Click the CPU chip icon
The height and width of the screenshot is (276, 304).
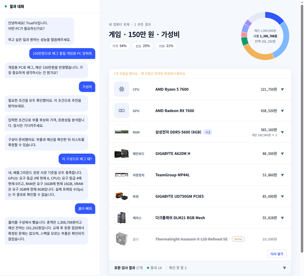(122, 89)
